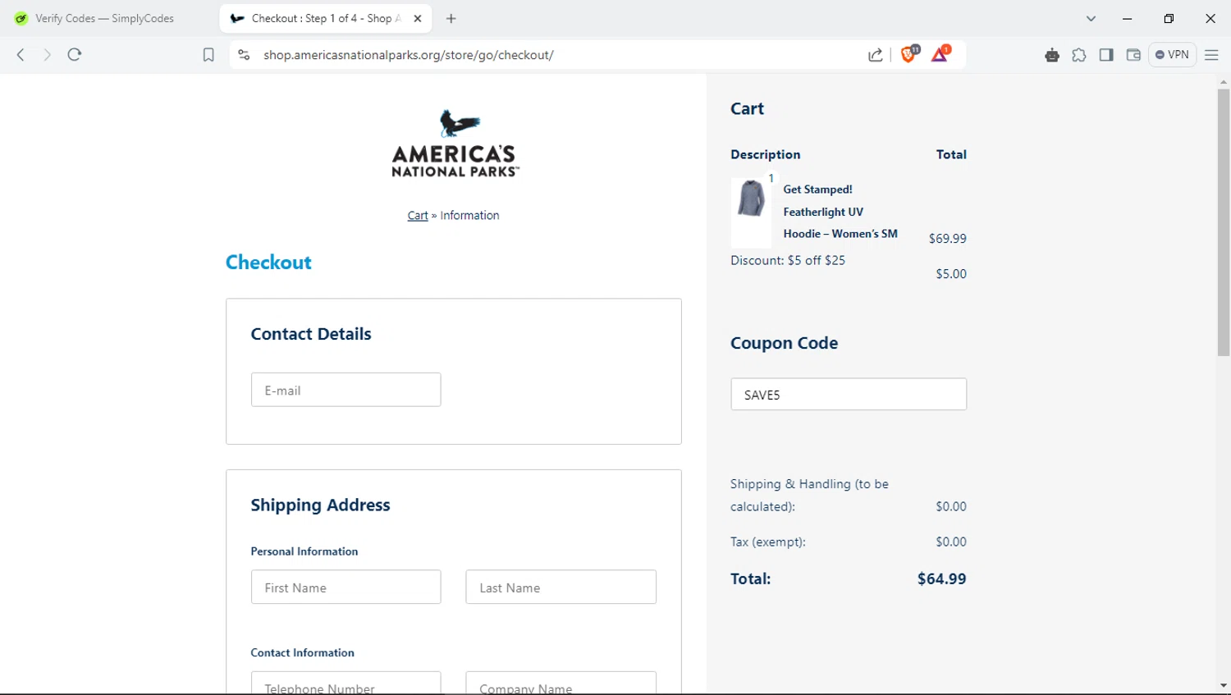Click the Information breadcrumb text
This screenshot has width=1231, height=695.
469,216
